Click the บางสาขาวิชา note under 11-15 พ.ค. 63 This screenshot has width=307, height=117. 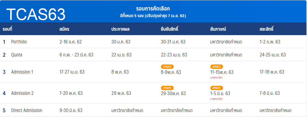click(x=216, y=78)
